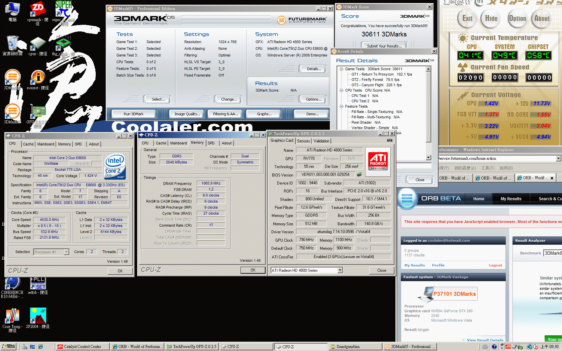Open the thg_clock desktop shortcut
562x351 pixels.
(63, 47)
